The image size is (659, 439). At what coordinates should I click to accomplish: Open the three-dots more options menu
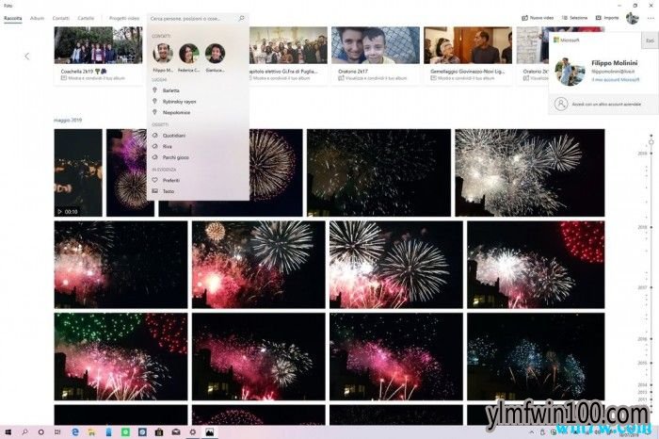[651, 18]
